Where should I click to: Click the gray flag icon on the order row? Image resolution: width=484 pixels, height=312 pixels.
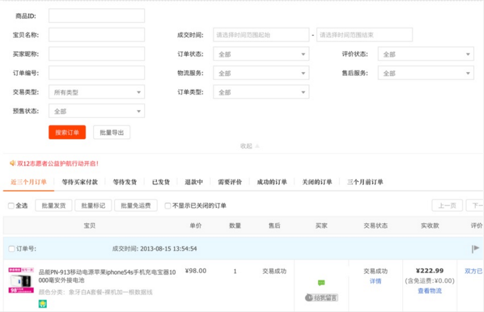click(x=475, y=249)
